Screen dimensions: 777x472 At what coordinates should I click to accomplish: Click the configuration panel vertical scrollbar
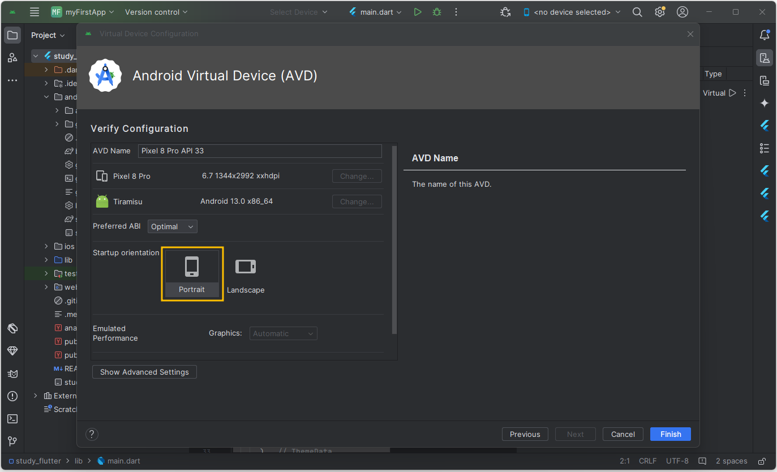pyautogui.click(x=394, y=240)
